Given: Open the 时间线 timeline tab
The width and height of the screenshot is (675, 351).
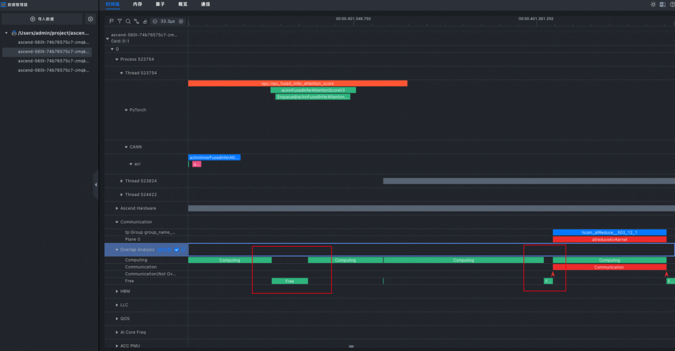Looking at the screenshot, I should pyautogui.click(x=112, y=4).
